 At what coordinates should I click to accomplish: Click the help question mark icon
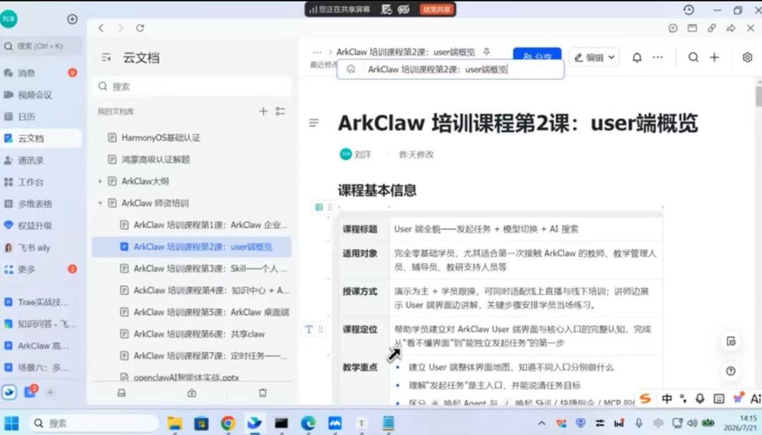pyautogui.click(x=730, y=371)
